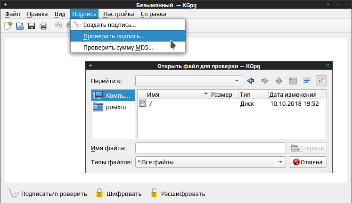The image size is (352, 203).
Task: Grab the dialog resize grip corner
Action: pos(329,170)
